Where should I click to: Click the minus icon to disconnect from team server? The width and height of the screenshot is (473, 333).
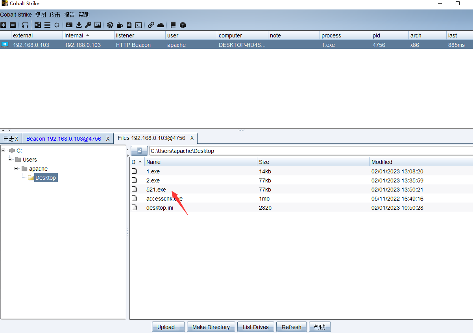click(13, 25)
